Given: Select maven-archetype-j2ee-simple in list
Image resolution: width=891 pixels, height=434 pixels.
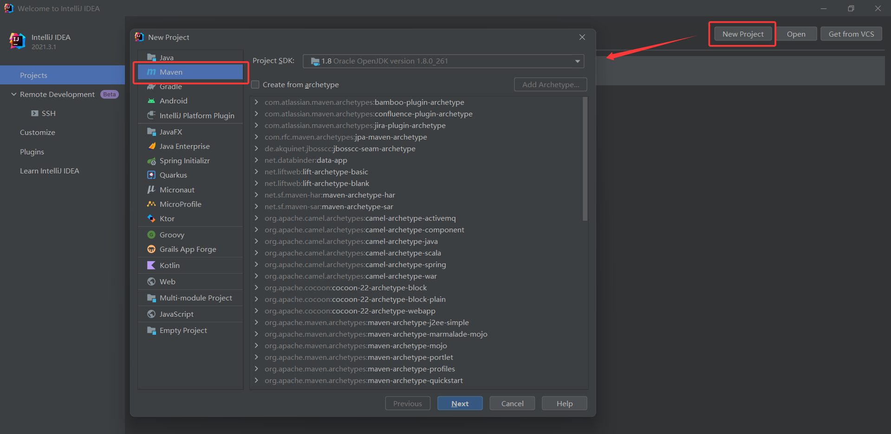Looking at the screenshot, I should 367,322.
